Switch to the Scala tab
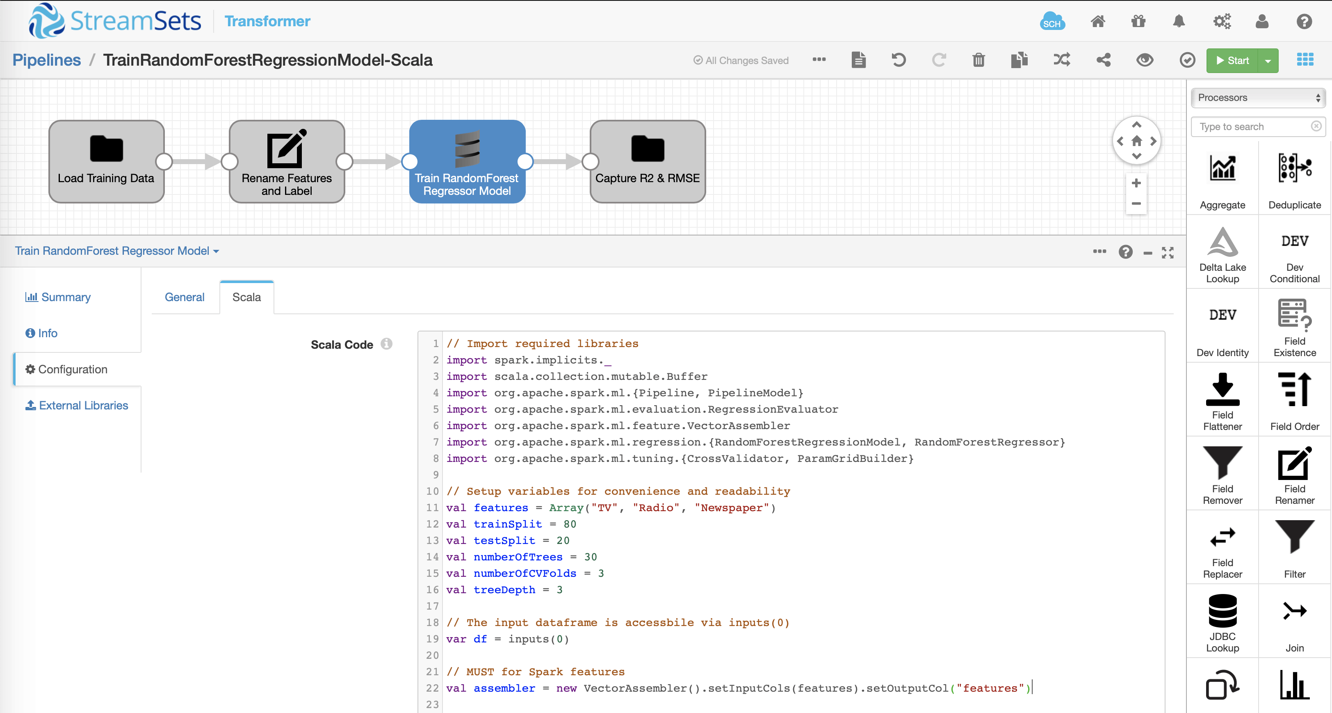Screen dimensions: 1332x713 pos(246,297)
